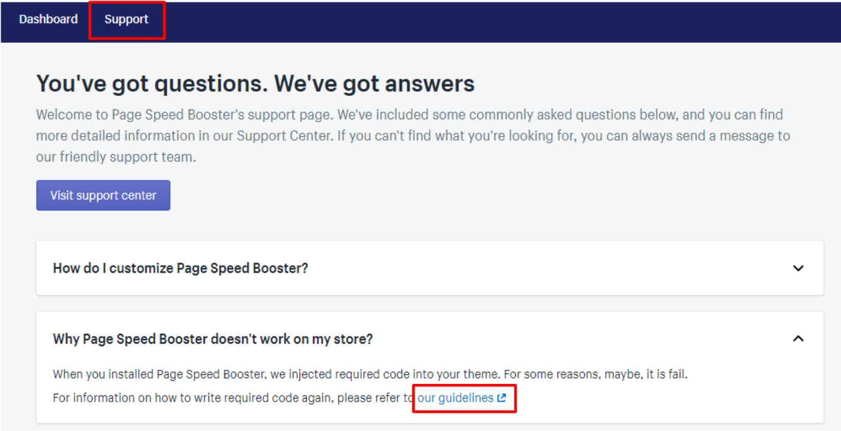Select the Support tab
Screen dimensions: 841x431
pos(127,20)
